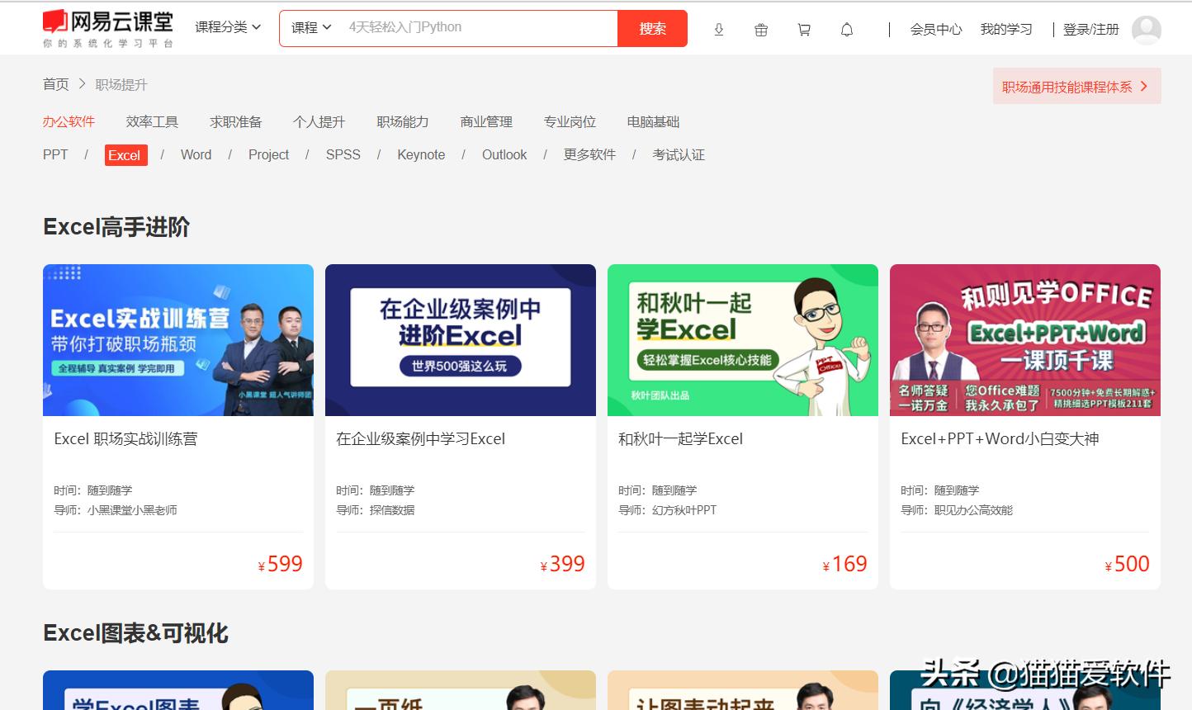Viewport: 1192px width, 710px height.
Task: Open 职场通用技能课程体系 with its arrow
Action: (x=1076, y=86)
